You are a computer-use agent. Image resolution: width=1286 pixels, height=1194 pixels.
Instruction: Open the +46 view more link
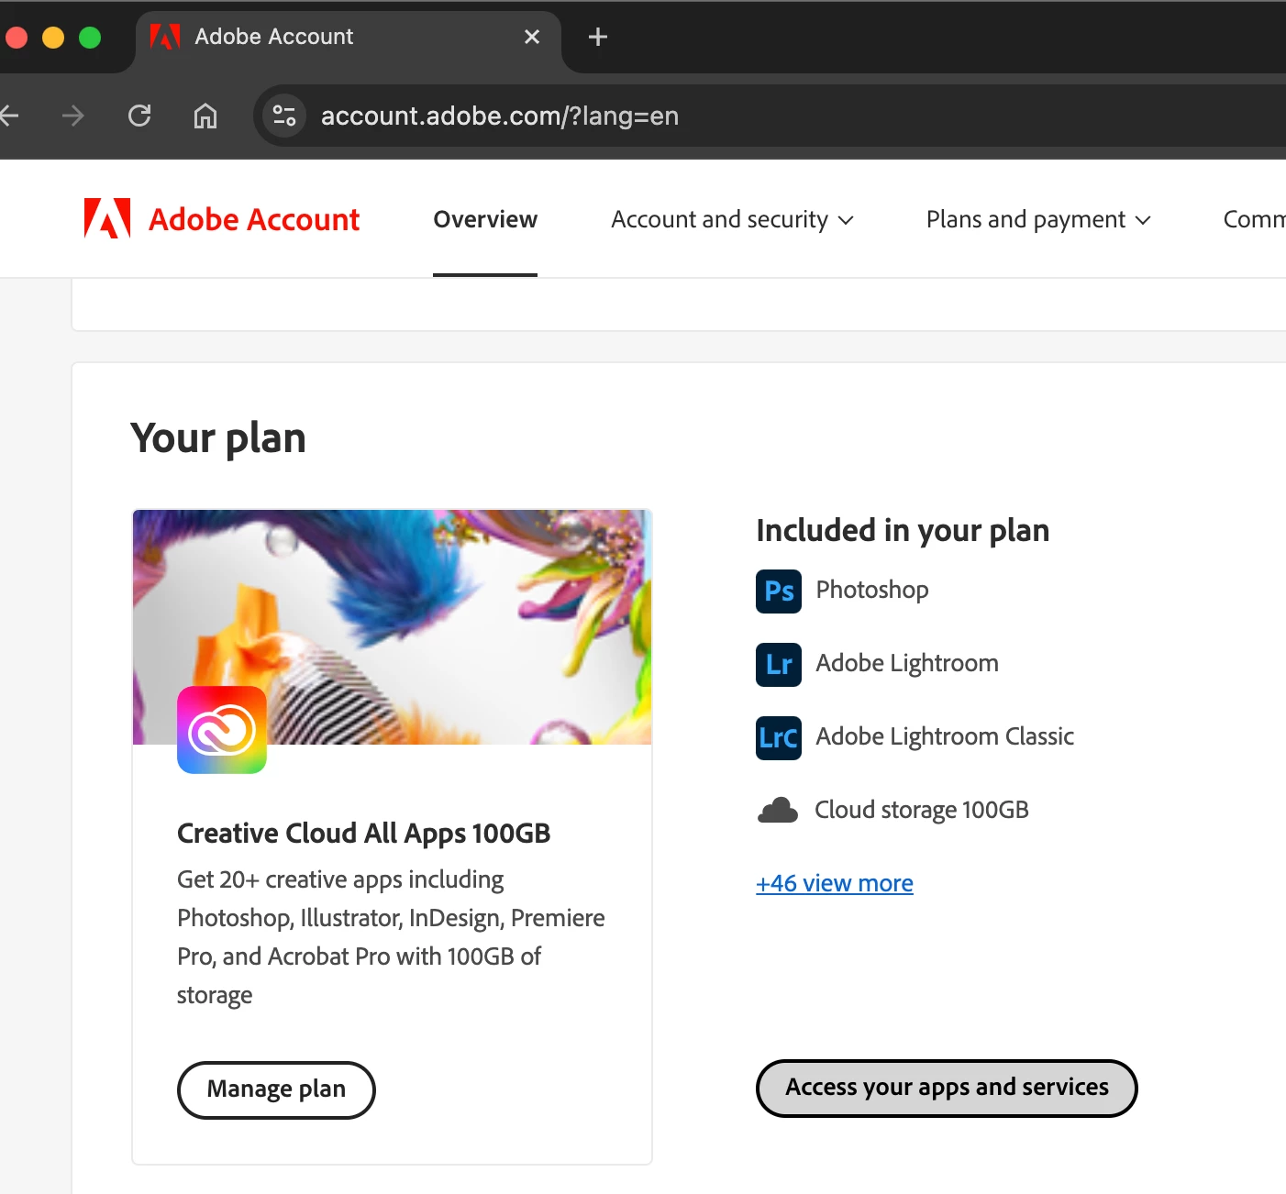click(x=835, y=883)
